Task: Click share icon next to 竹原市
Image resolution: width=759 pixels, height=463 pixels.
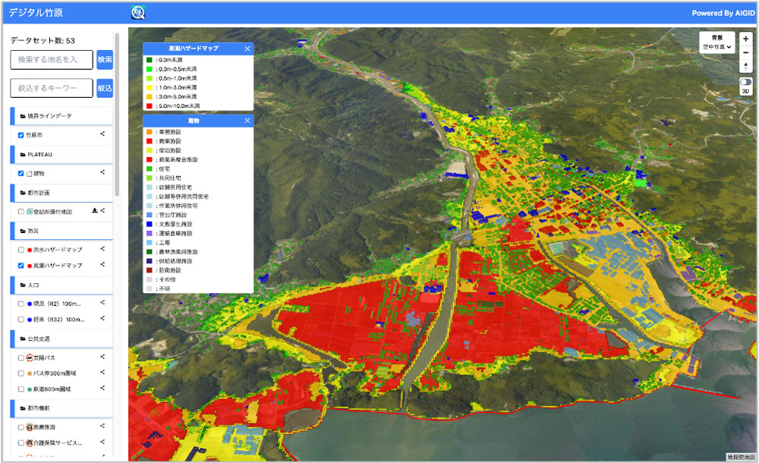Action: 102,134
